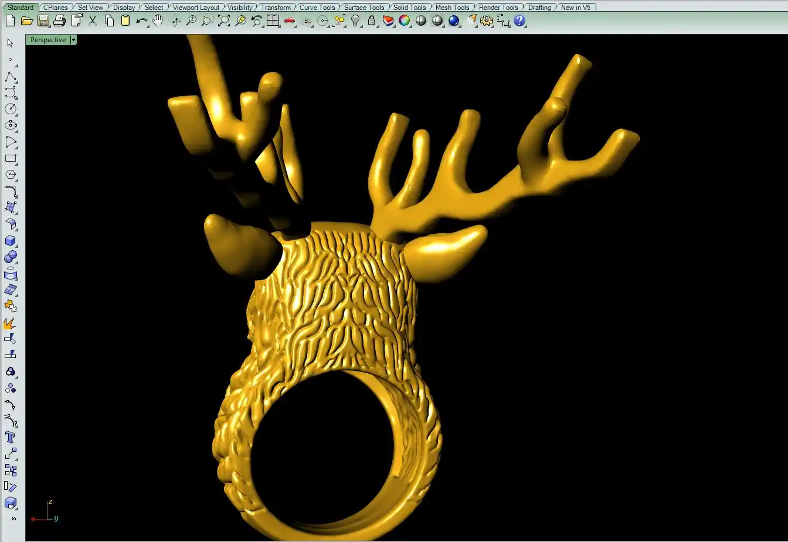The width and height of the screenshot is (788, 542).
Task: Open the Render Tools tab
Action: coord(498,8)
